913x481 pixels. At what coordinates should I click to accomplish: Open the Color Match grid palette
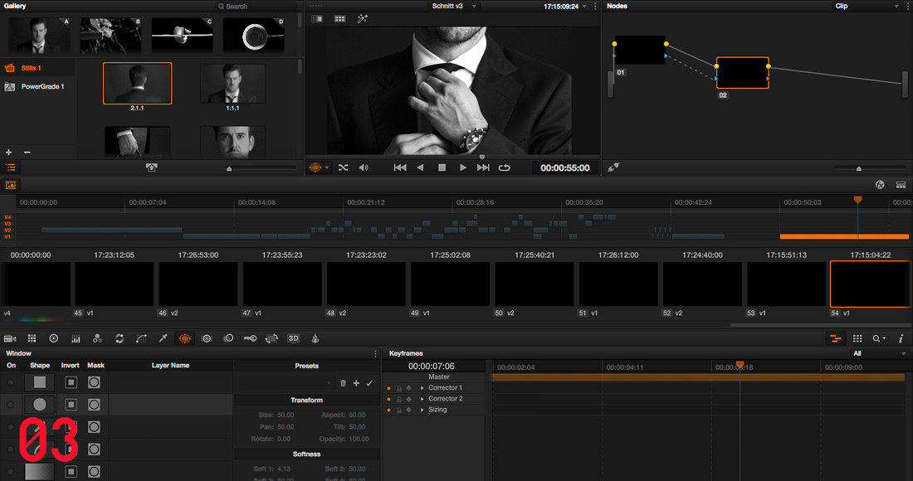[32, 338]
